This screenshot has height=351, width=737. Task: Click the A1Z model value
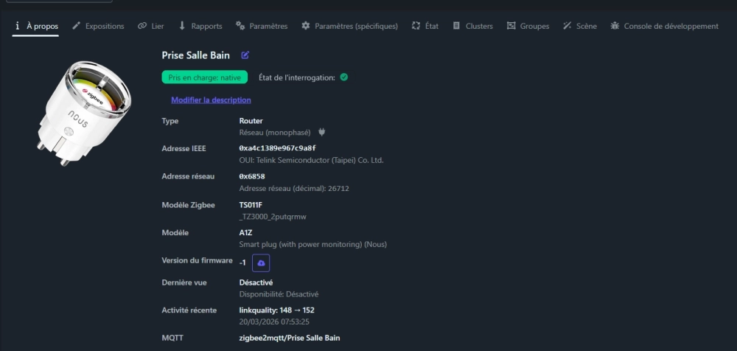[246, 233]
